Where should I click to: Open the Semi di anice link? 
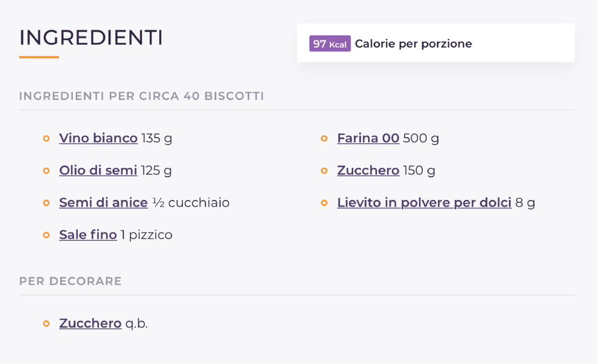tap(103, 203)
